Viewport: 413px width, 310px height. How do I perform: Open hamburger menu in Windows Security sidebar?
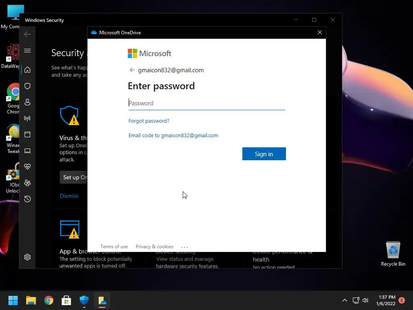click(x=27, y=50)
